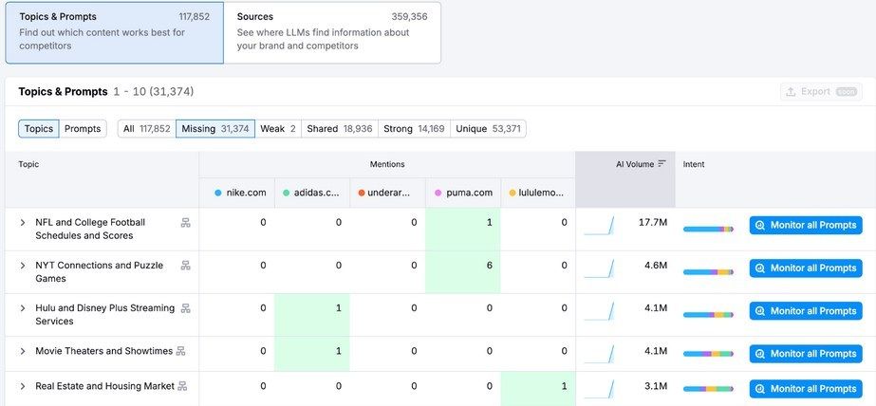Screen dimensions: 876x406
Task: Click the AI Volume sort icon
Action: [x=662, y=163]
